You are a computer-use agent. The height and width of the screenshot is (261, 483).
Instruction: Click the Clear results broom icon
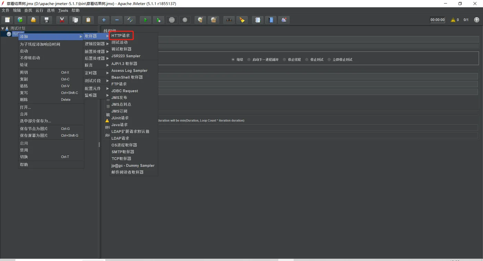tap(200, 20)
